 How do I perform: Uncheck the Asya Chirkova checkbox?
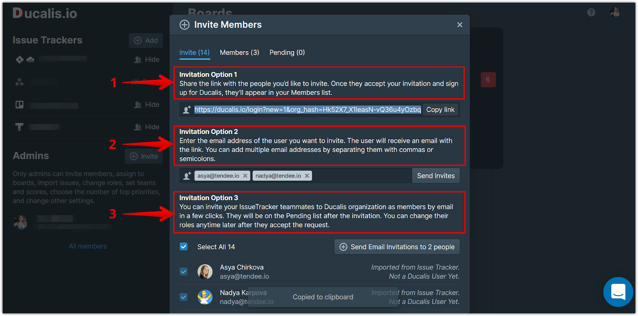coord(183,272)
